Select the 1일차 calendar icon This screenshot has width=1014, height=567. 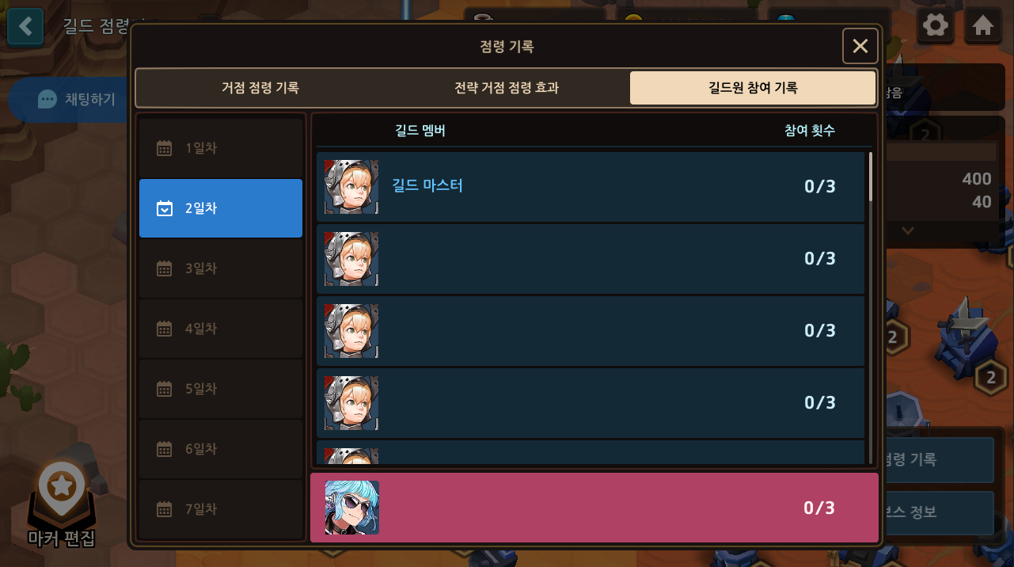coord(164,148)
